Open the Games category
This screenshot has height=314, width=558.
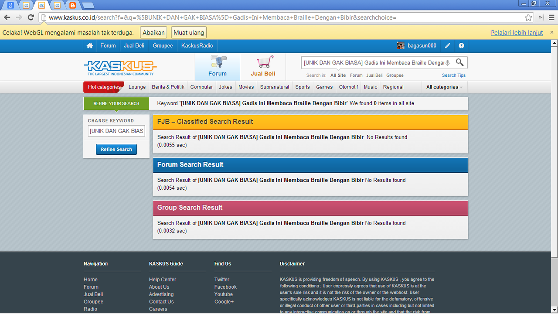point(324,87)
